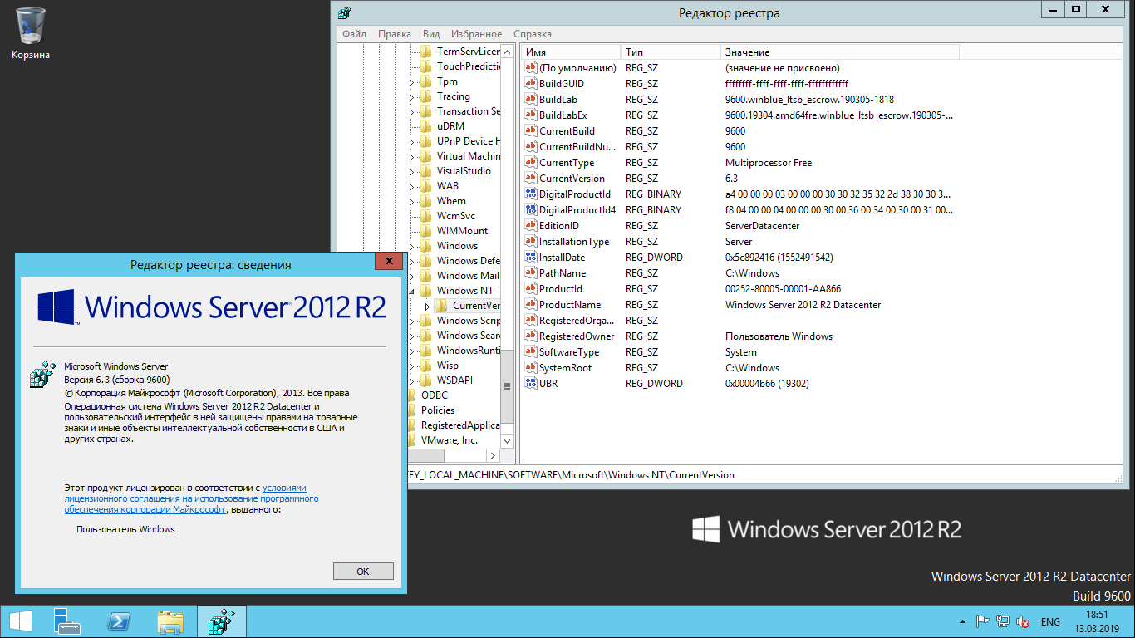Open the Recycle Bin (Корзина) desktop icon
1135x638 pixels.
coord(31,27)
